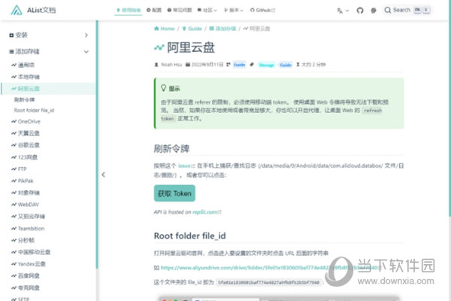
Task: Click the Storage tag
Action: click(267, 65)
